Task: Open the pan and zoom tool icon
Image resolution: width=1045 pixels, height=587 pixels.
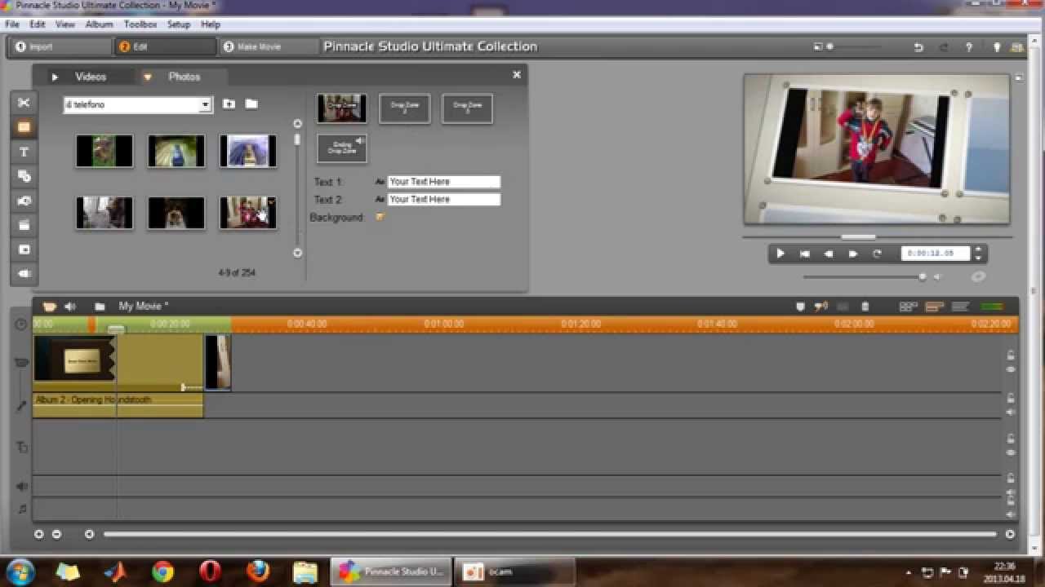Action: click(x=24, y=201)
